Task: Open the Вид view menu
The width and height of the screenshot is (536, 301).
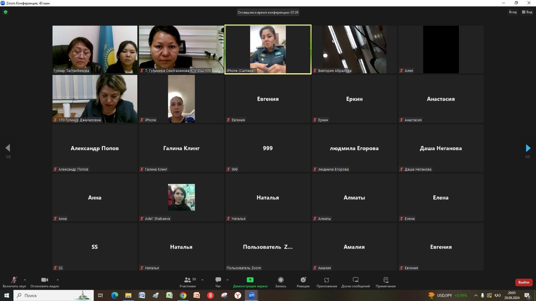Action: click(527, 12)
